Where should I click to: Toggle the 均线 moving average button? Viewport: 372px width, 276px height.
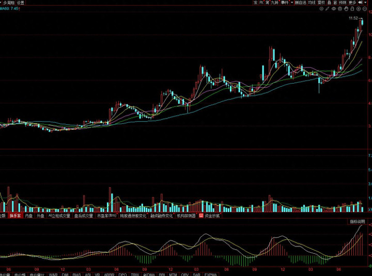coord(312,3)
